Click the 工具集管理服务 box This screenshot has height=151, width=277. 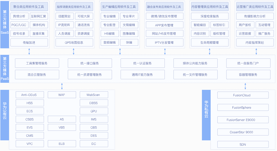click(37, 63)
